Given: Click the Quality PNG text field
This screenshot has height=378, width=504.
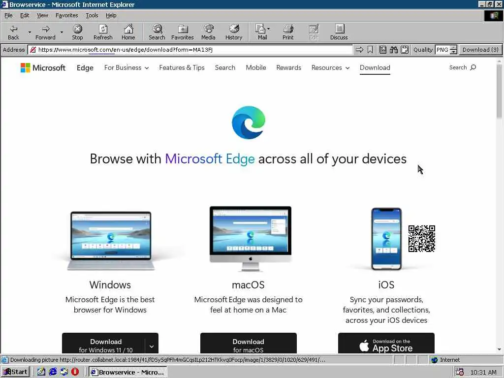Looking at the screenshot, I should [442, 50].
